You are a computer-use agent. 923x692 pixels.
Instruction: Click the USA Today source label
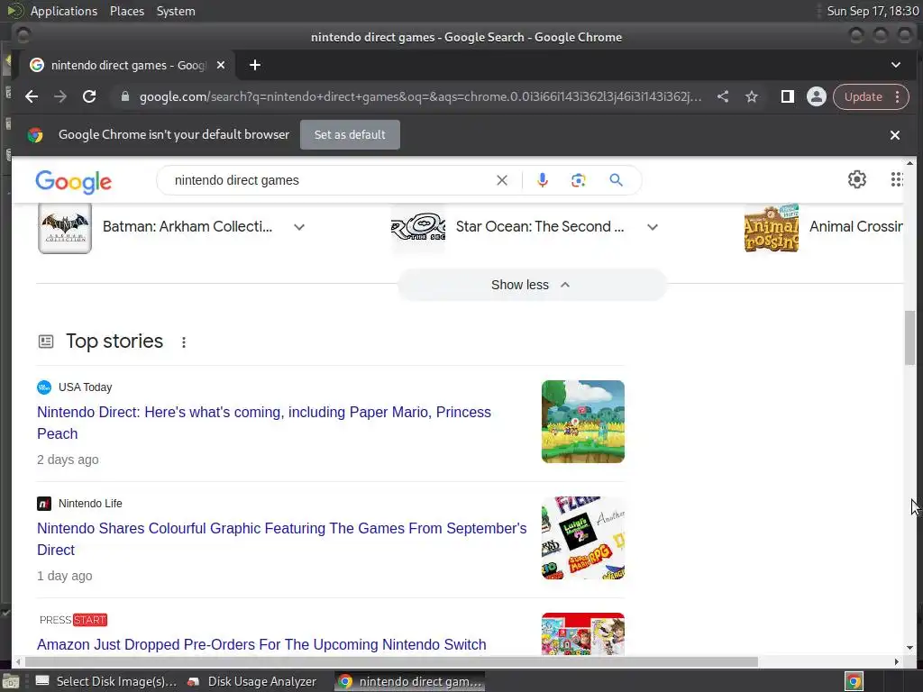pos(85,387)
